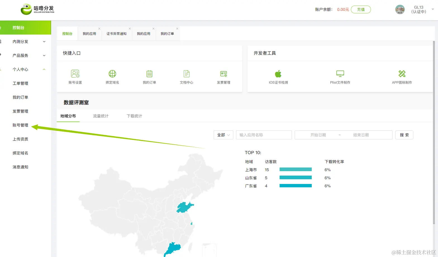Close the 证书异常通知 tab
This screenshot has width=438, height=257.
[130, 29]
